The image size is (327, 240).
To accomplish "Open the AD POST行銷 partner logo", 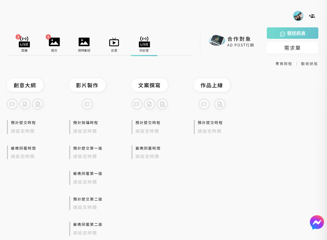I will [x=217, y=41].
